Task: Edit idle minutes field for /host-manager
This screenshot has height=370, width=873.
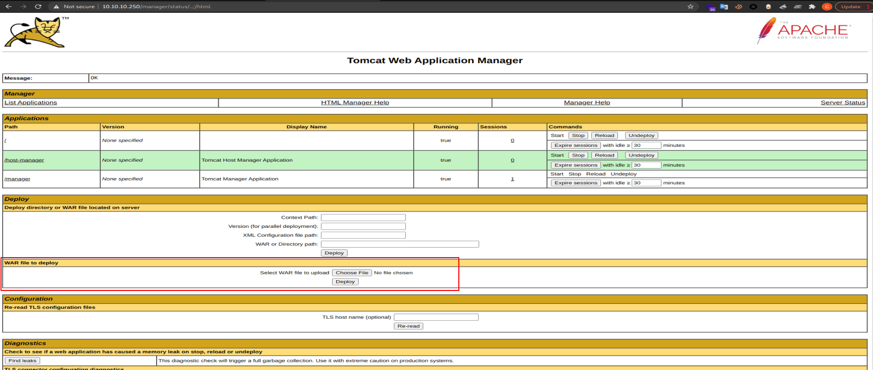Action: 646,165
